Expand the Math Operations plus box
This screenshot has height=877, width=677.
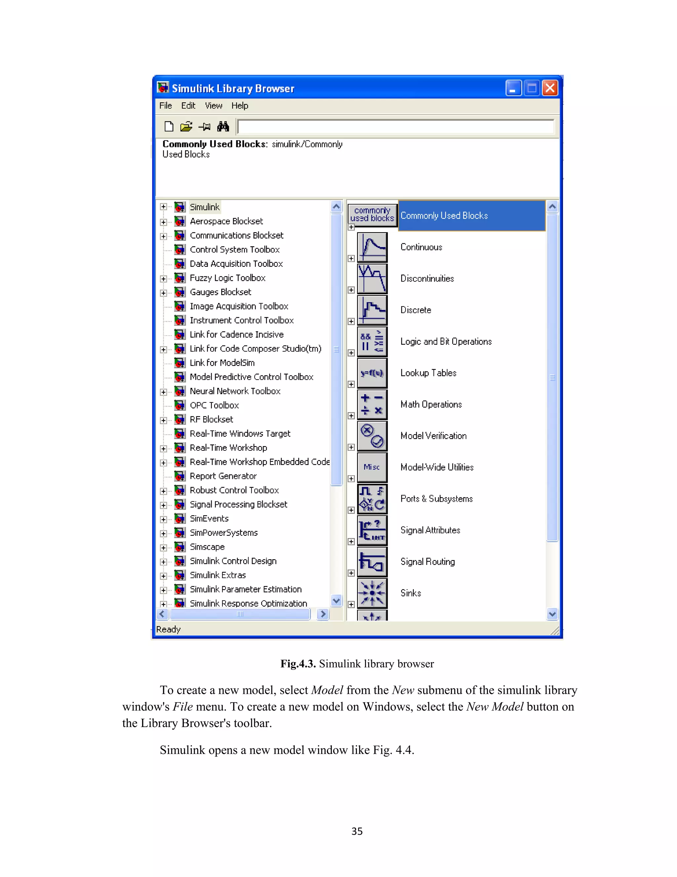pos(351,416)
